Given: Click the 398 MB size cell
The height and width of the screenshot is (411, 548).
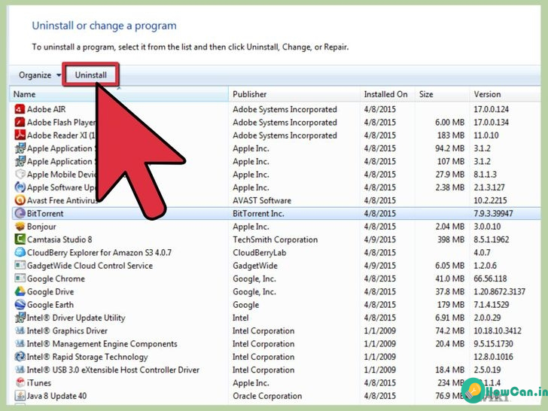Looking at the screenshot, I should (451, 239).
